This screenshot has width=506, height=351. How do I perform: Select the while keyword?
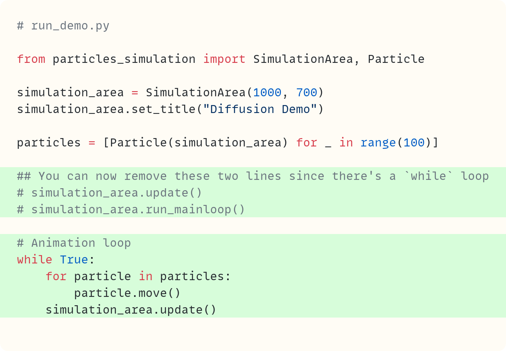click(x=35, y=259)
